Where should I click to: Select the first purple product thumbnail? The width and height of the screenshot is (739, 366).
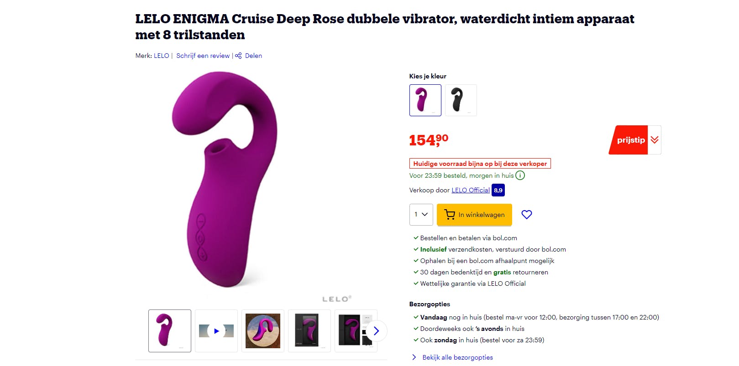tap(170, 331)
